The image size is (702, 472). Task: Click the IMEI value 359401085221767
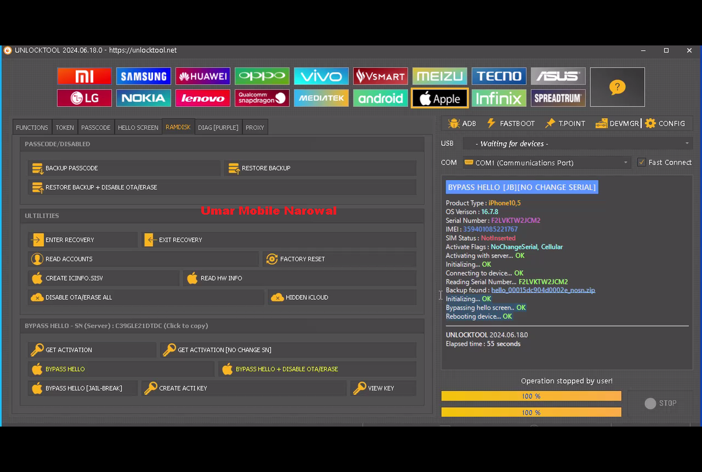click(x=490, y=230)
